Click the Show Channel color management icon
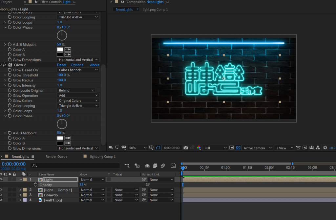336x220 pixels. click(x=199, y=148)
